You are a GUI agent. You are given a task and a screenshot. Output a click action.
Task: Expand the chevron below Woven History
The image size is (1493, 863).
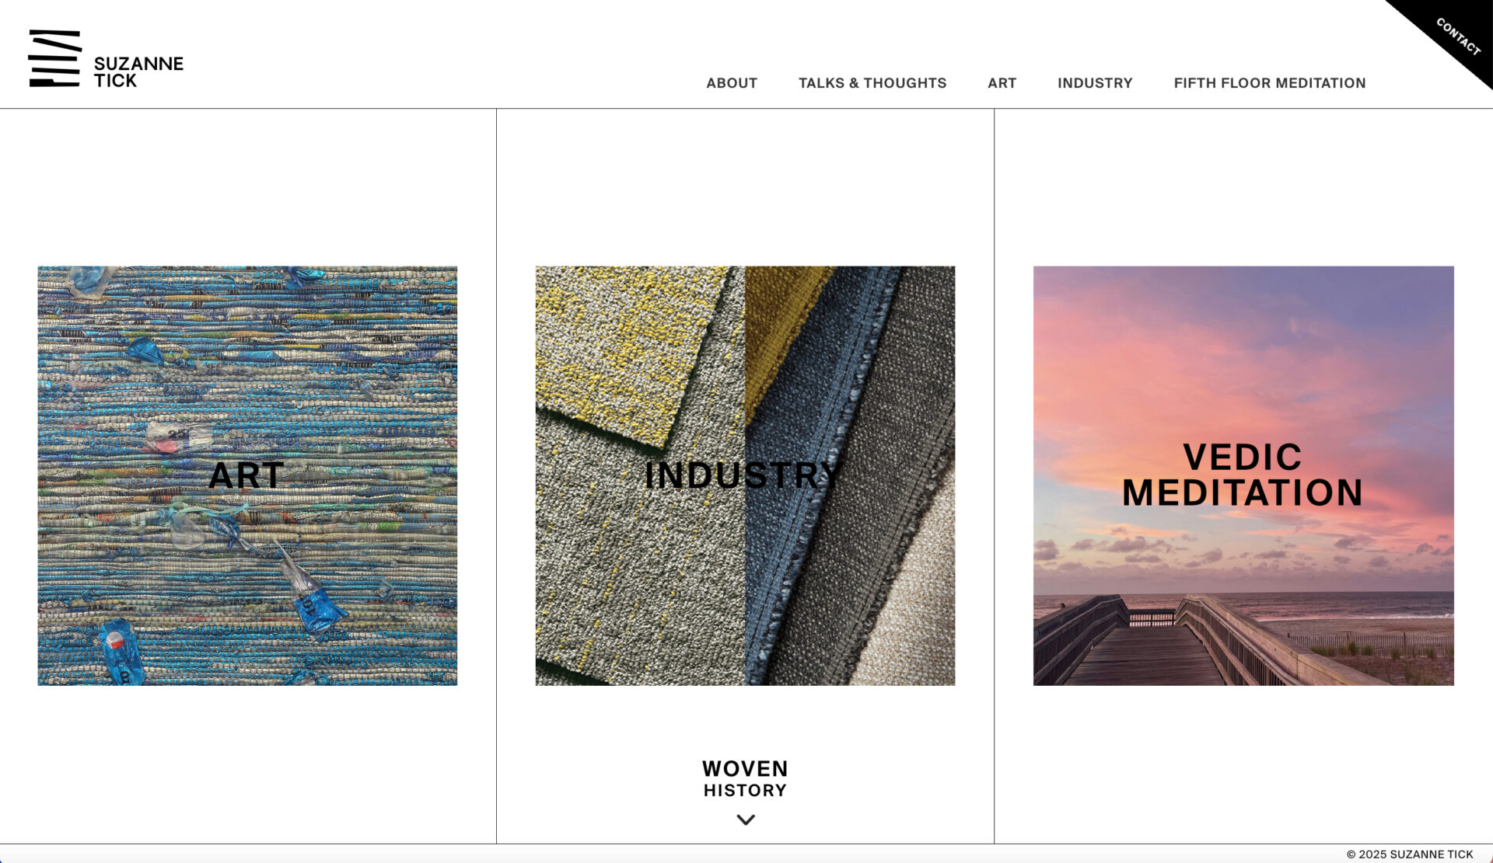click(x=745, y=820)
